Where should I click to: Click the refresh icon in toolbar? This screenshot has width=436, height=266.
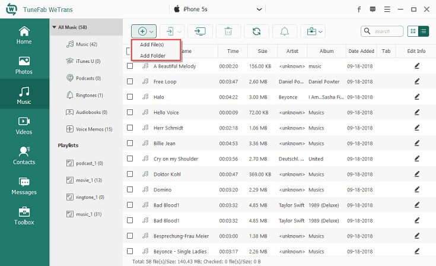pos(256,31)
